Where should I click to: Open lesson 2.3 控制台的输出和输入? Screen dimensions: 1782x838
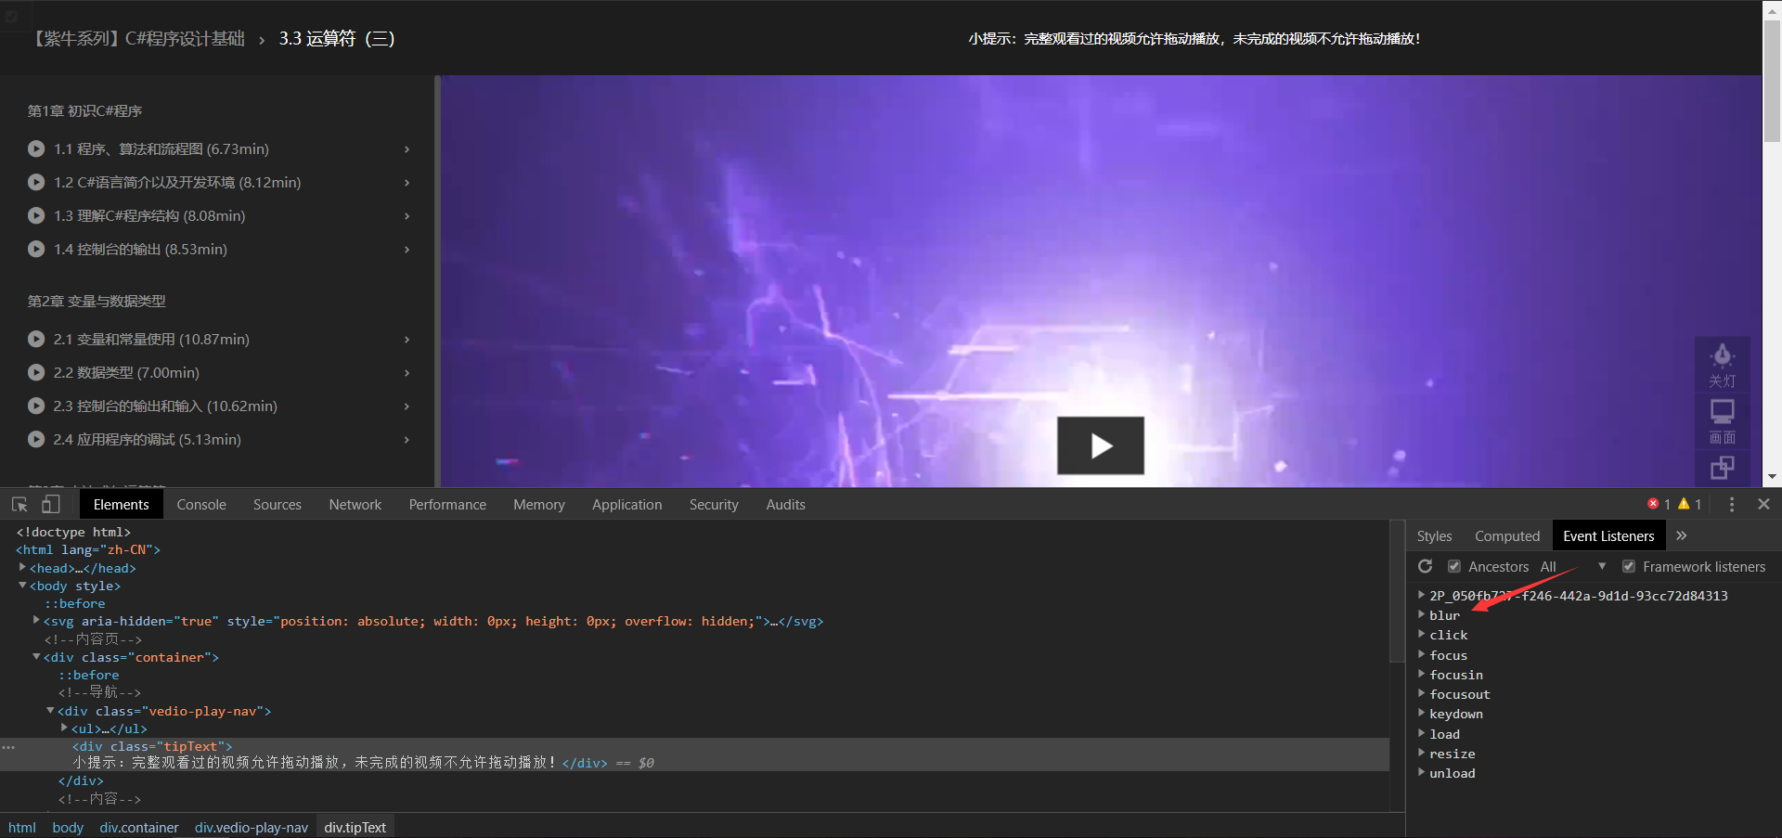pyautogui.click(x=165, y=406)
